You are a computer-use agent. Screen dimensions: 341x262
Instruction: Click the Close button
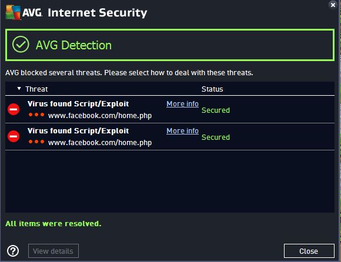click(x=309, y=251)
